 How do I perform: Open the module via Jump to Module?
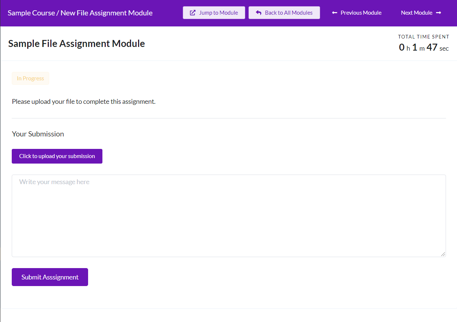pos(214,12)
